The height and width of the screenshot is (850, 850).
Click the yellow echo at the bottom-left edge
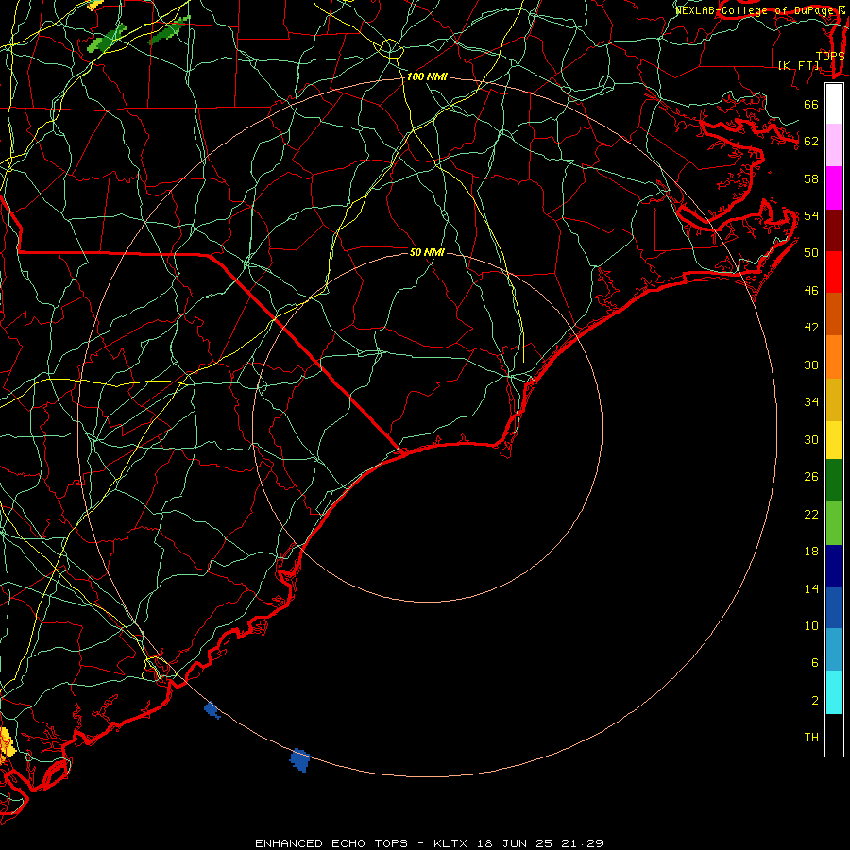[x=6, y=744]
